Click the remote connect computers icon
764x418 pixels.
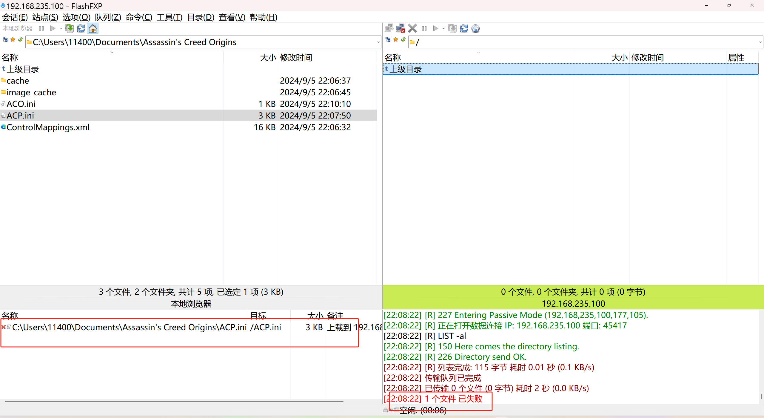[x=389, y=28]
